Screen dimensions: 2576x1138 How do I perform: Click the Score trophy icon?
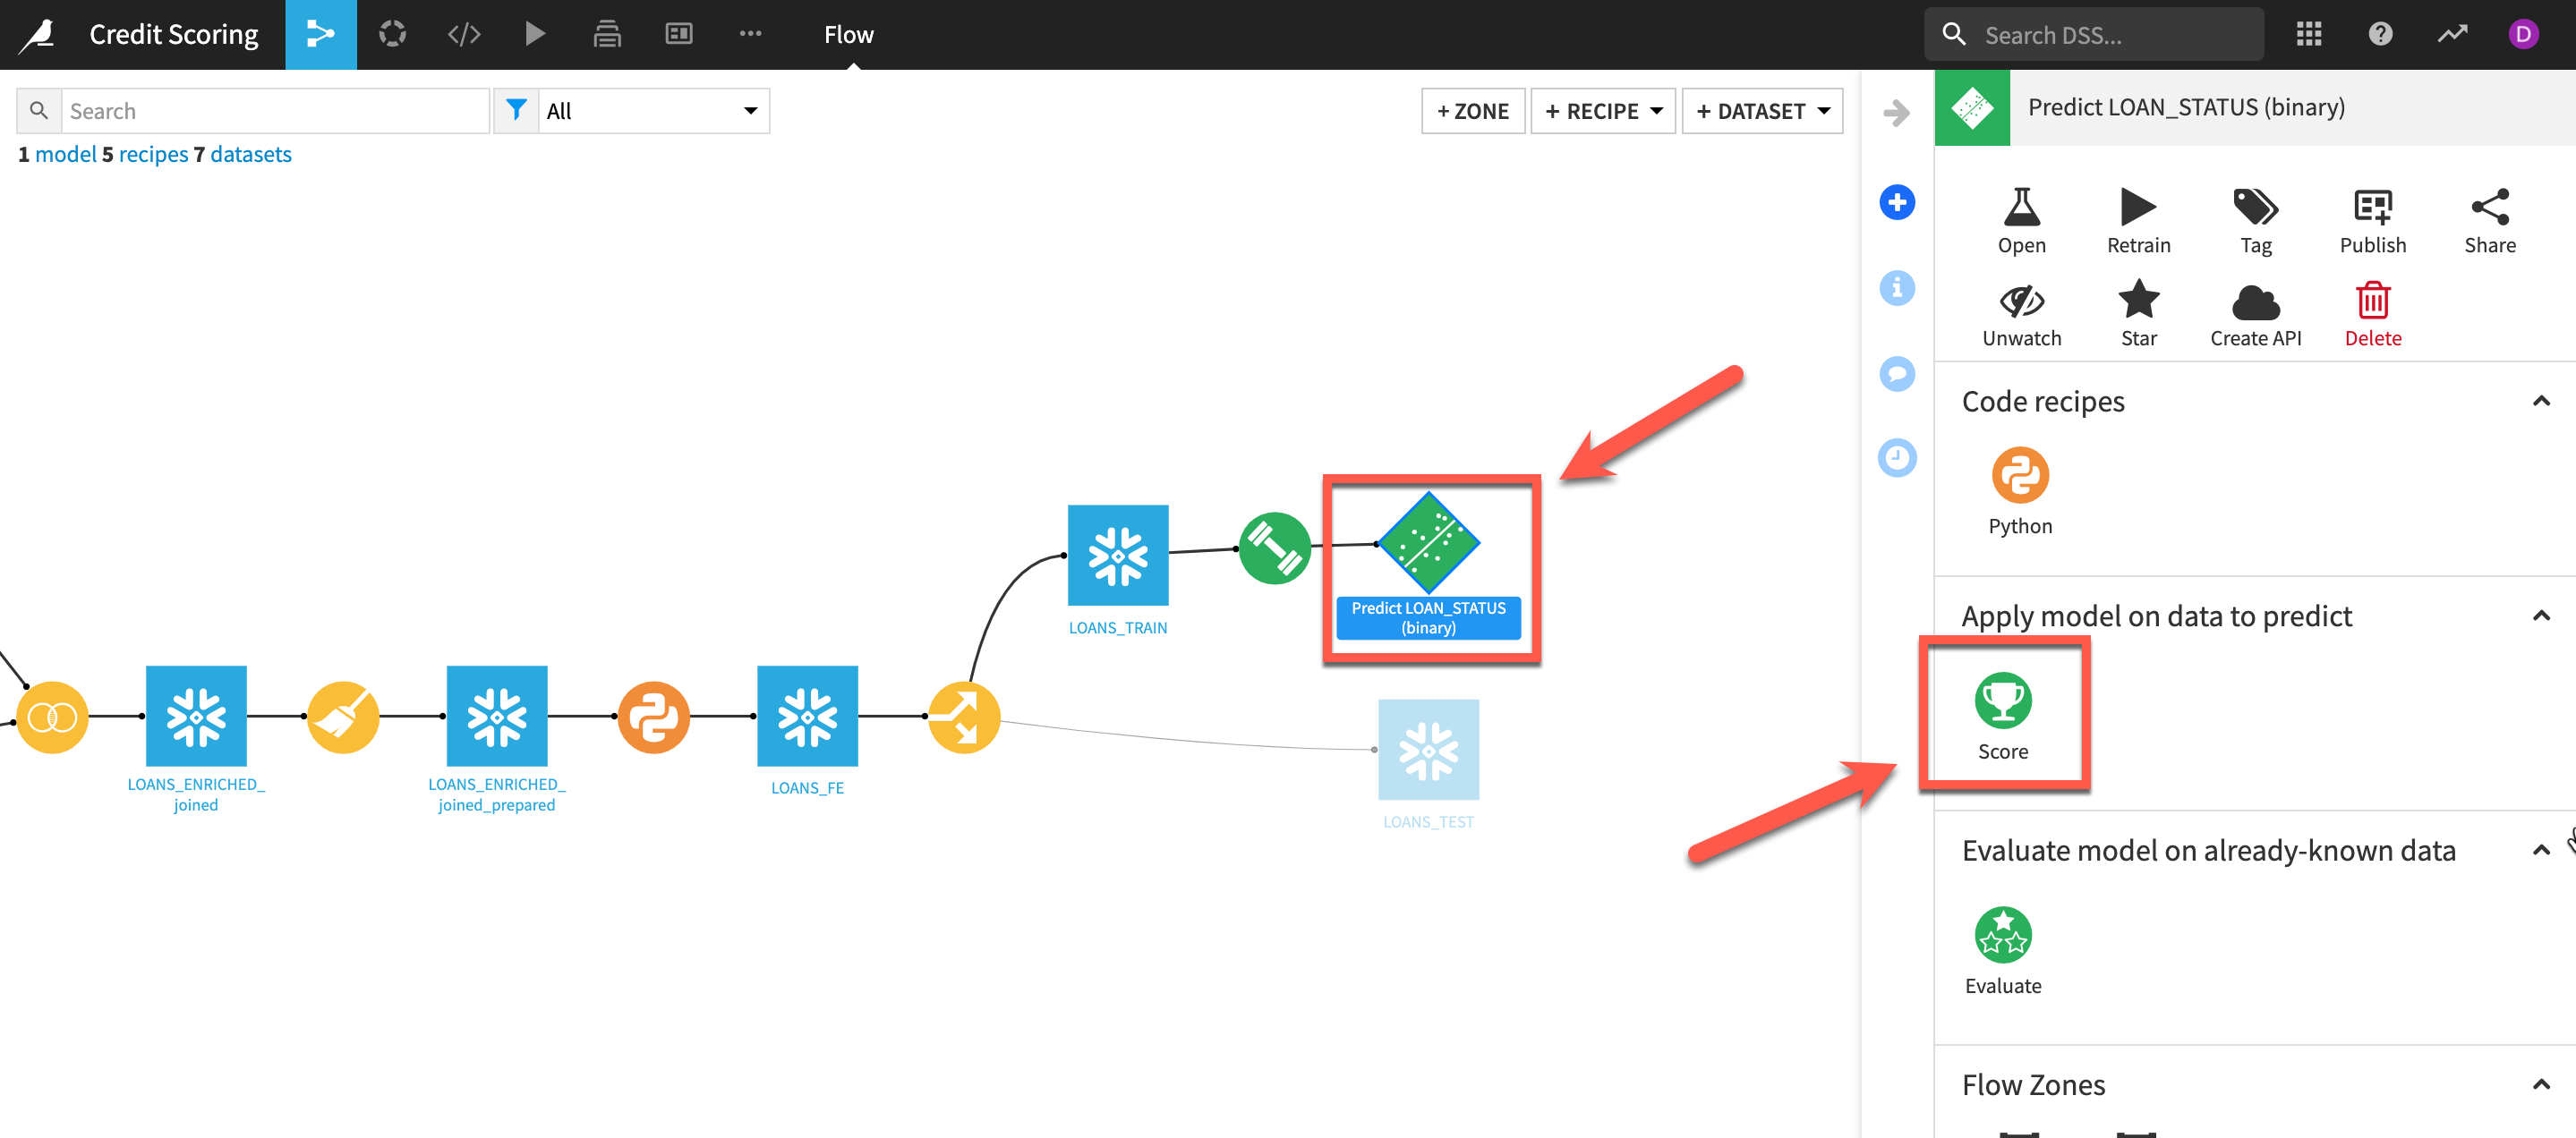[x=2002, y=701]
